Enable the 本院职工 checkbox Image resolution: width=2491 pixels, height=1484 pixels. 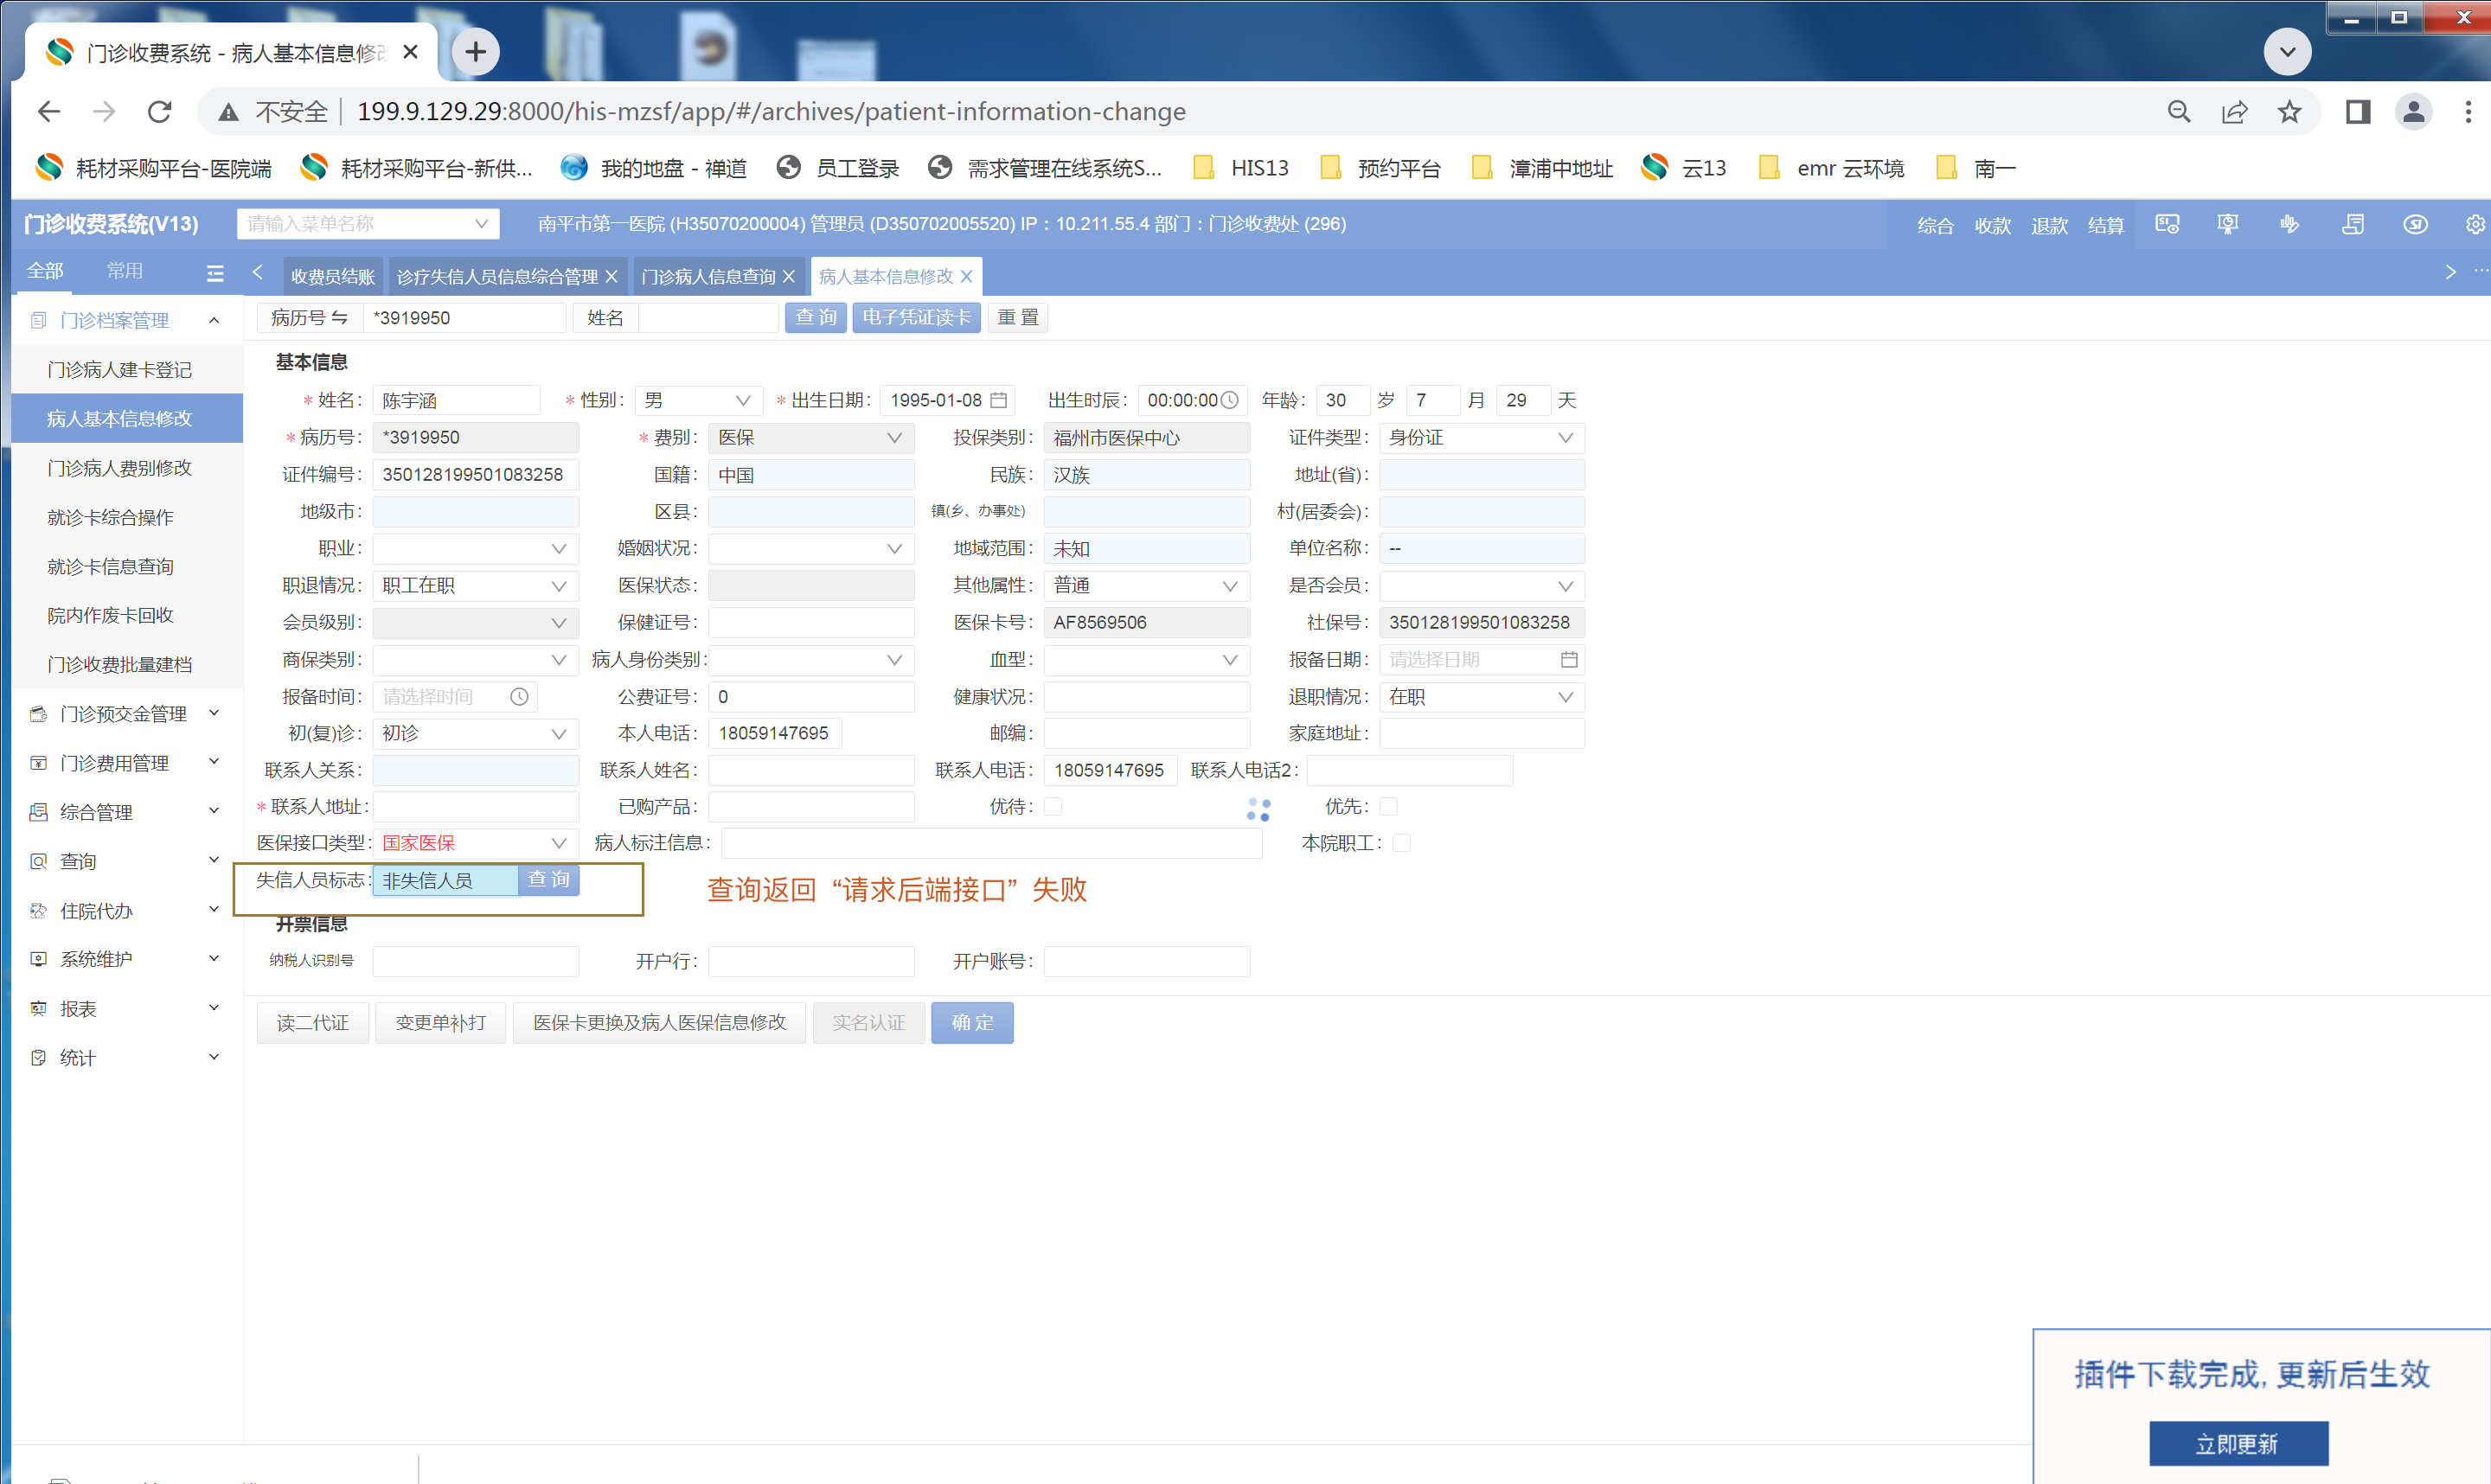pyautogui.click(x=1401, y=843)
